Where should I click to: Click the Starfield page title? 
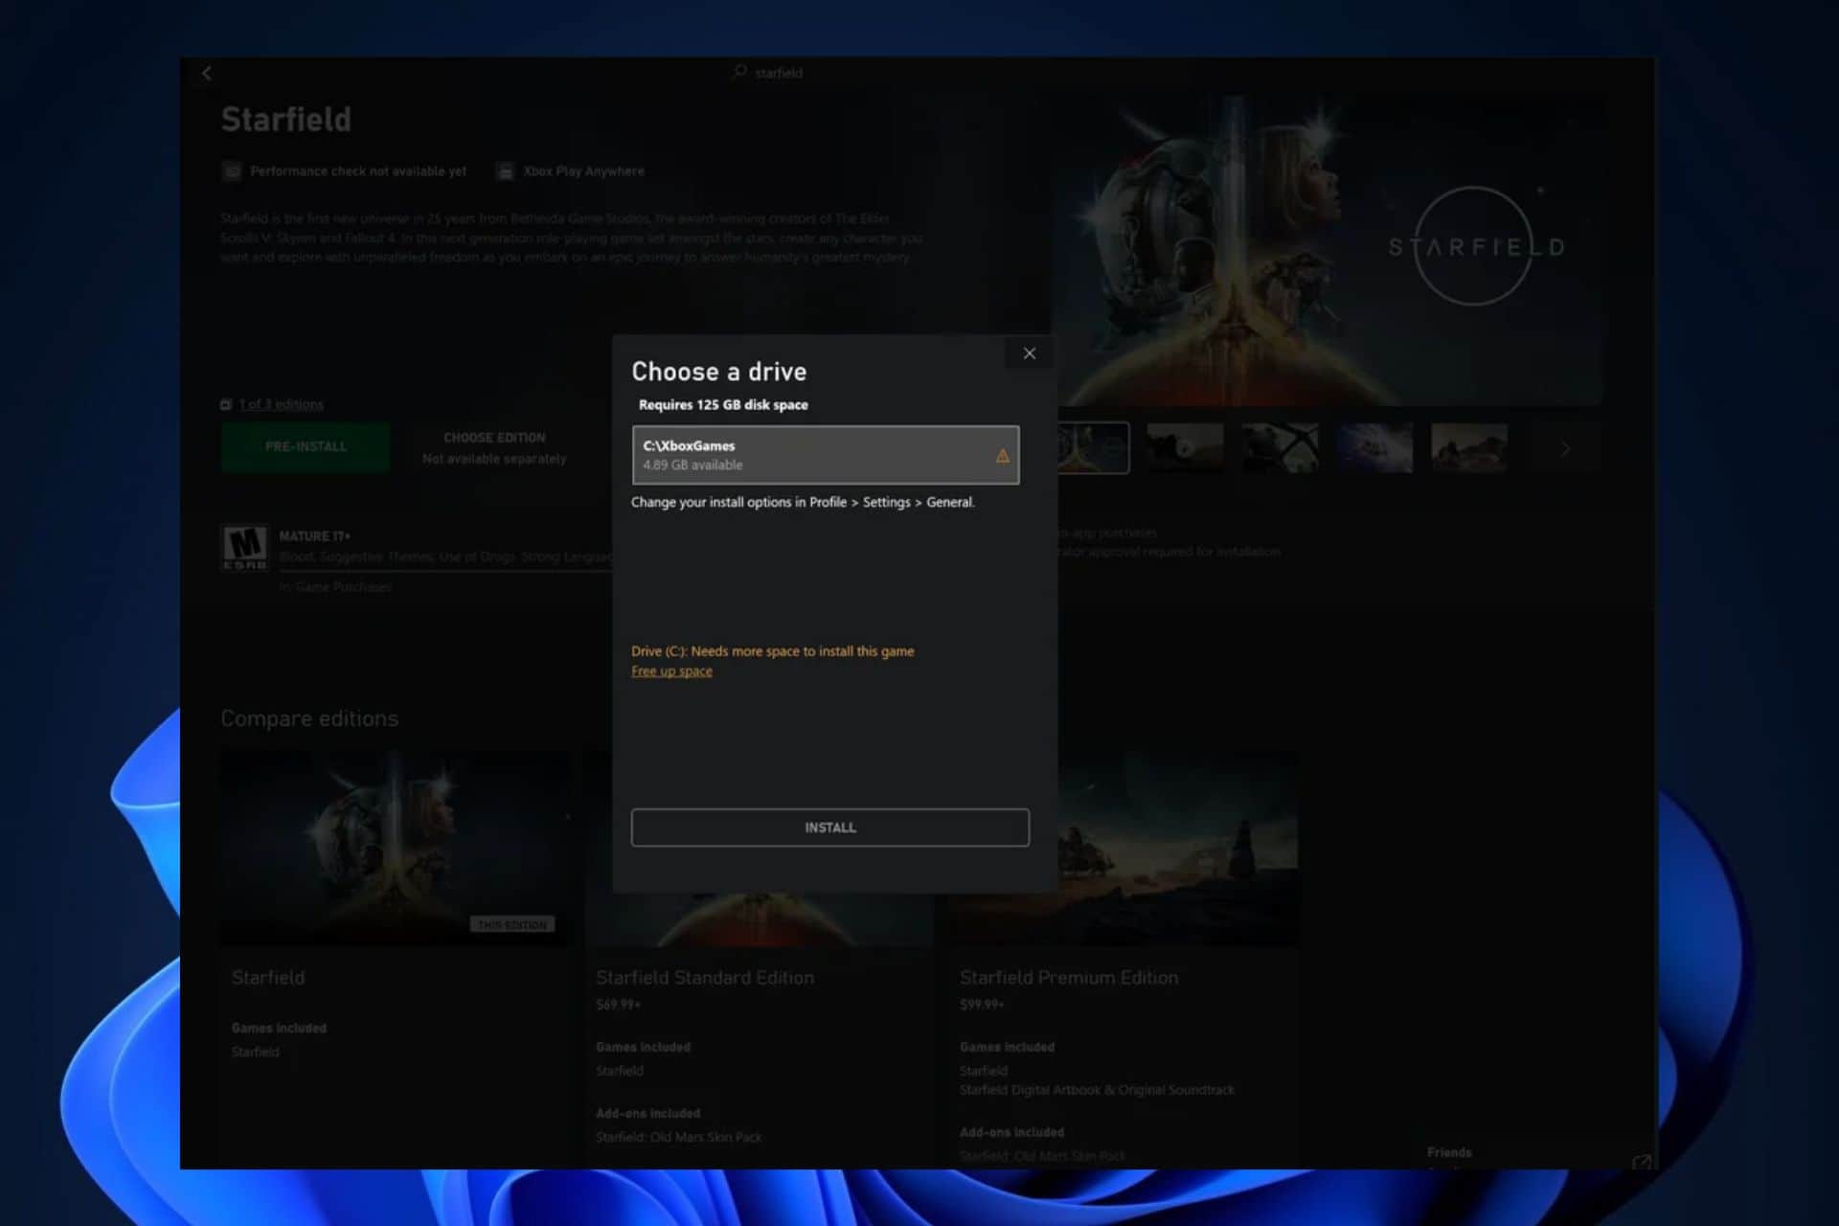point(286,120)
